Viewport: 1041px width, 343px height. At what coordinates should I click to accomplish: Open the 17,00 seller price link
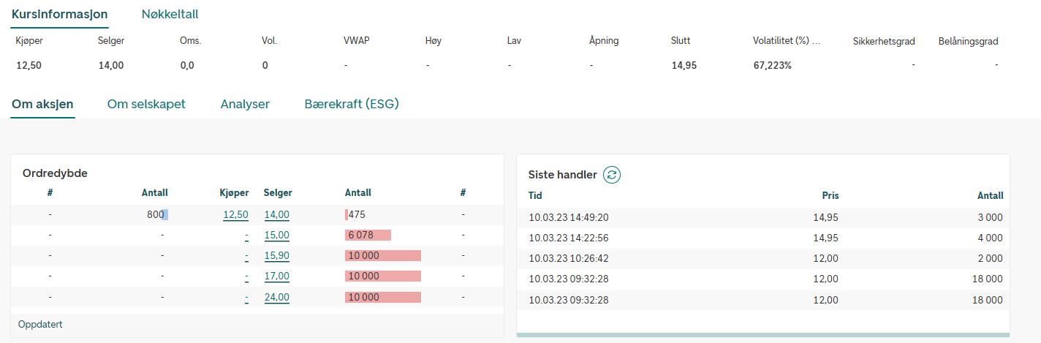coord(277,276)
